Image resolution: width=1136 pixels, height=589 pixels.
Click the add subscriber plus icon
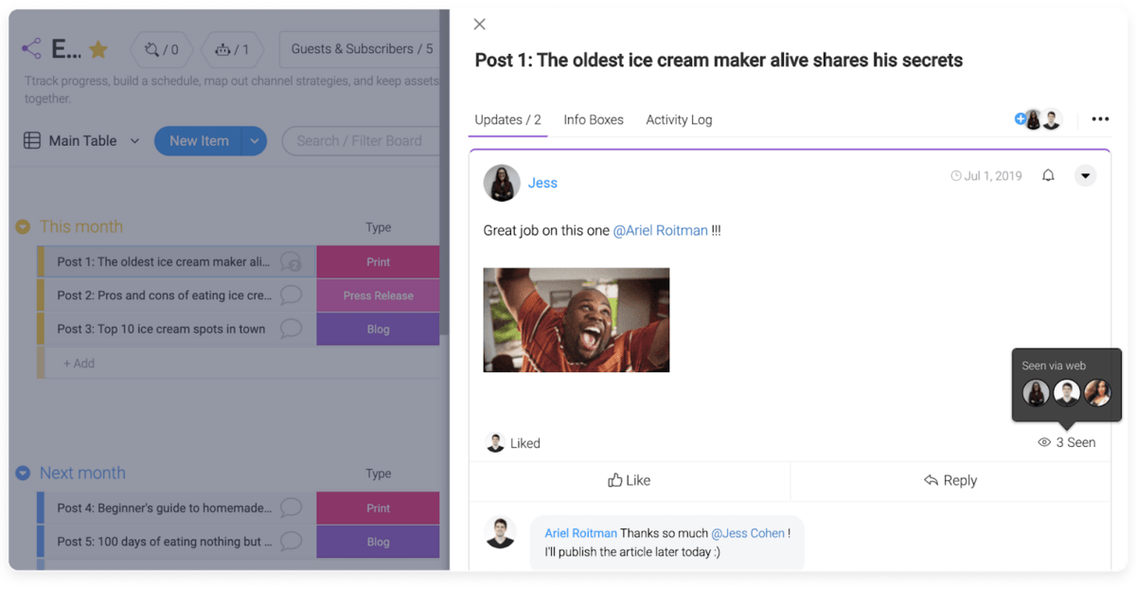pos(1020,119)
